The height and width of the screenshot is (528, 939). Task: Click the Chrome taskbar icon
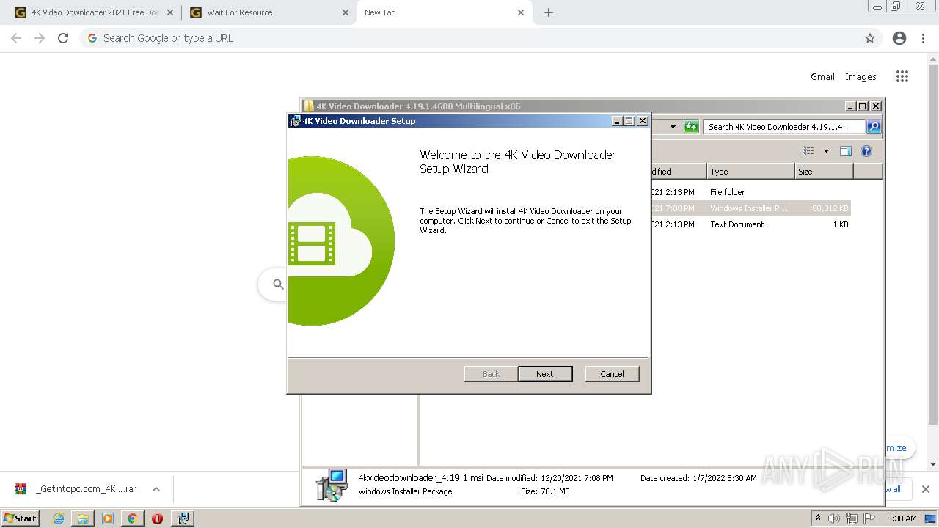132,518
